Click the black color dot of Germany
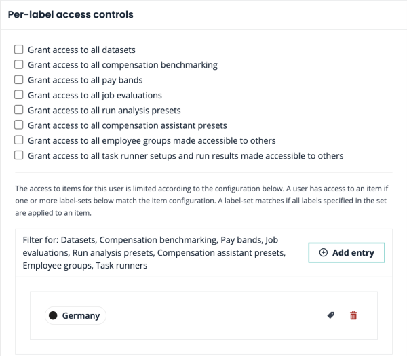The height and width of the screenshot is (356, 407). (53, 315)
